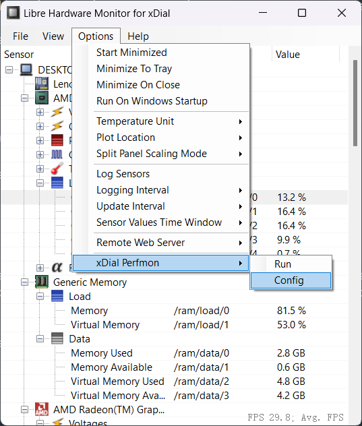This screenshot has height=426, width=362.
Task: Click the 81.5 % memory value
Action: tap(291, 311)
